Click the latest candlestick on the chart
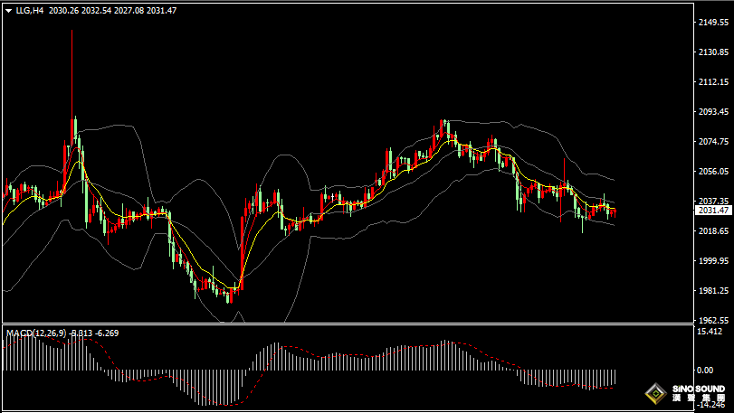Viewport: 734px width, 413px height. pos(614,211)
